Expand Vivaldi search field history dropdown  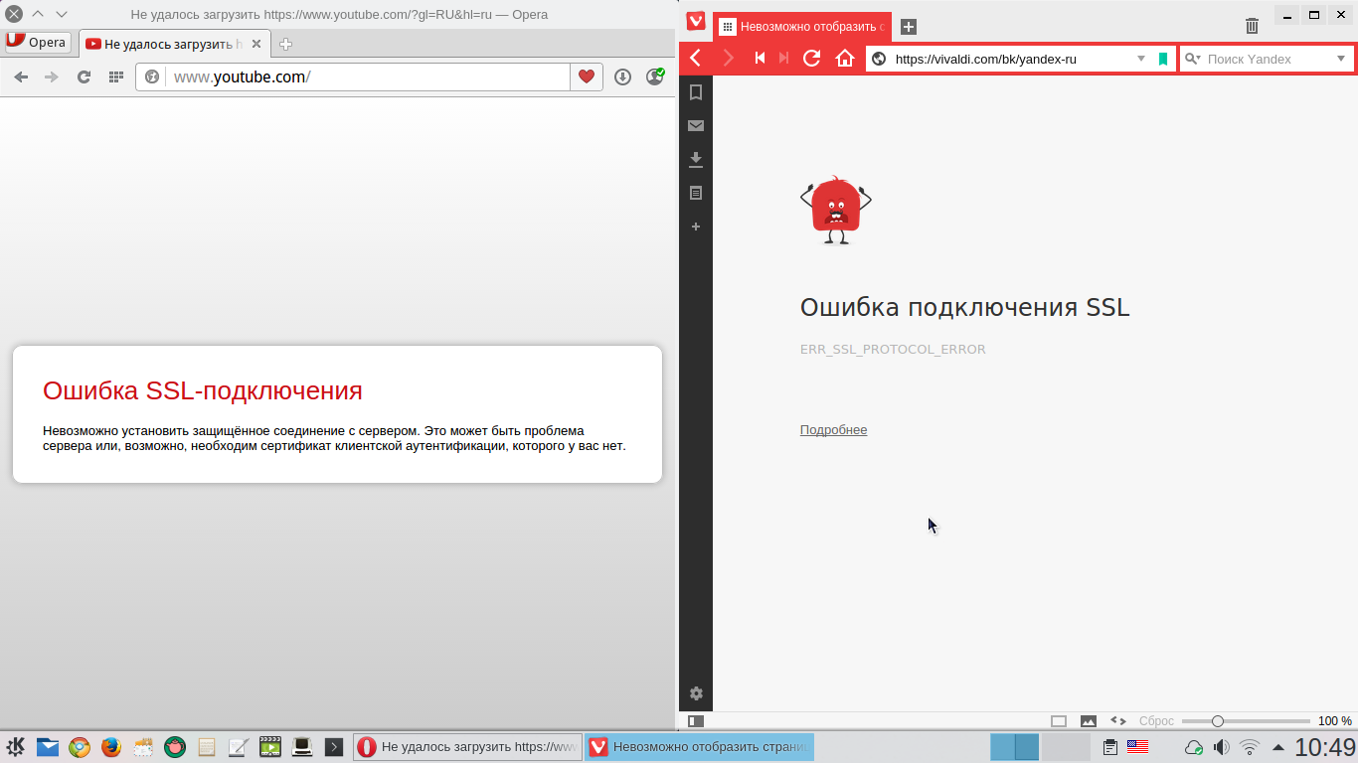click(x=1341, y=59)
